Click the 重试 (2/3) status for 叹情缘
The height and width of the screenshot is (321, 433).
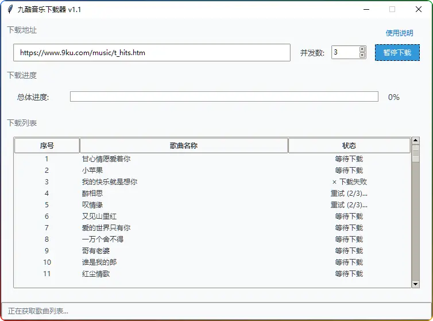(x=349, y=205)
